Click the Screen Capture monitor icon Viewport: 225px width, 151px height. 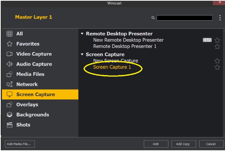(10, 95)
